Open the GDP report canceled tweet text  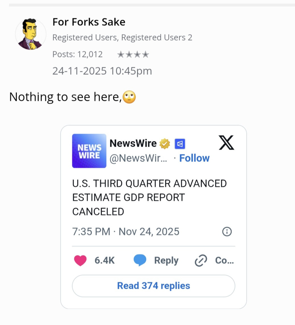pyautogui.click(x=149, y=197)
